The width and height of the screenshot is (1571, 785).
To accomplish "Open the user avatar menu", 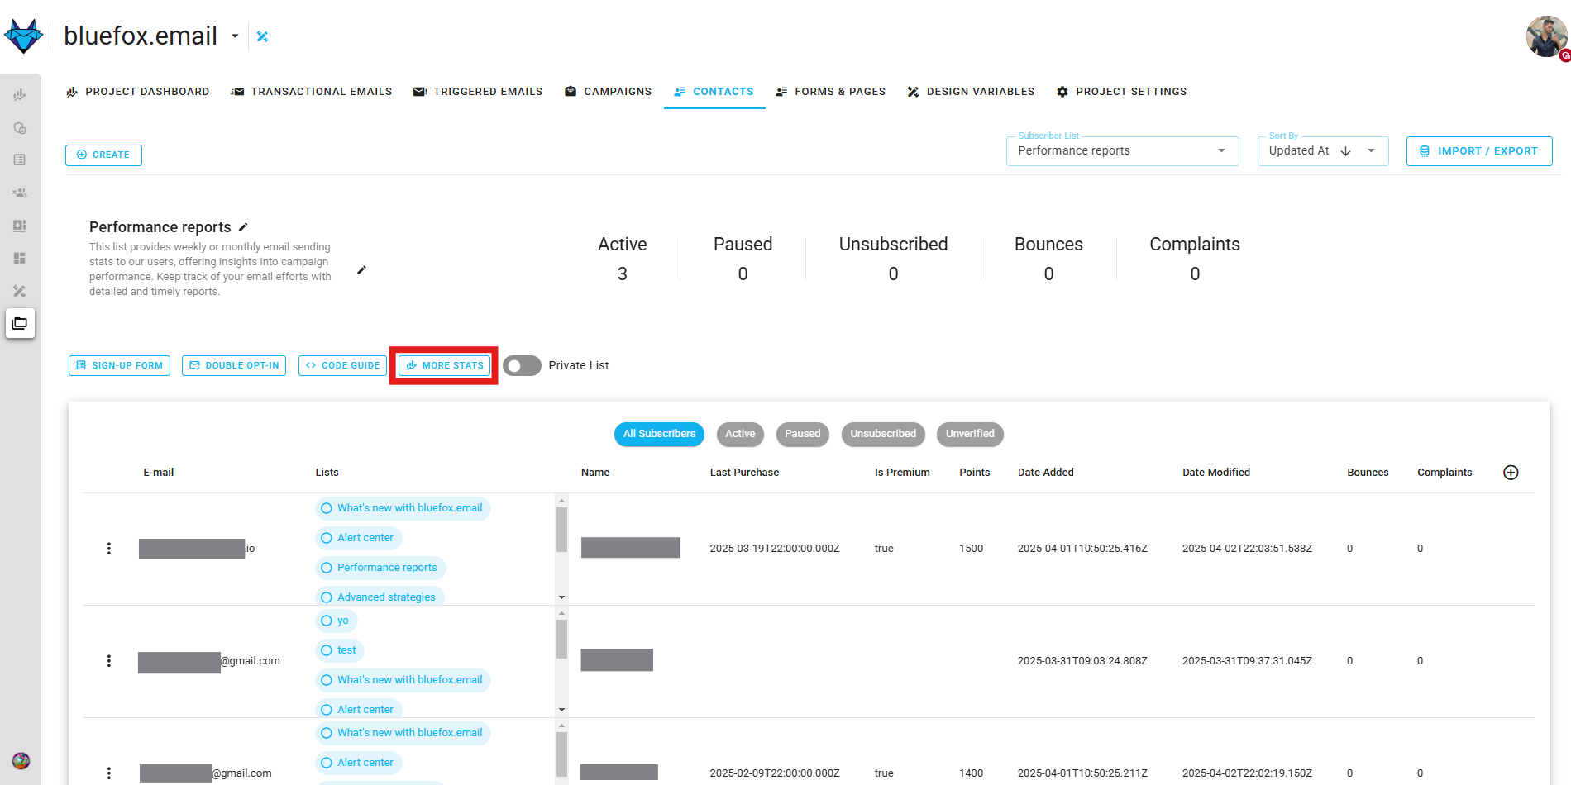I will click(x=1546, y=36).
